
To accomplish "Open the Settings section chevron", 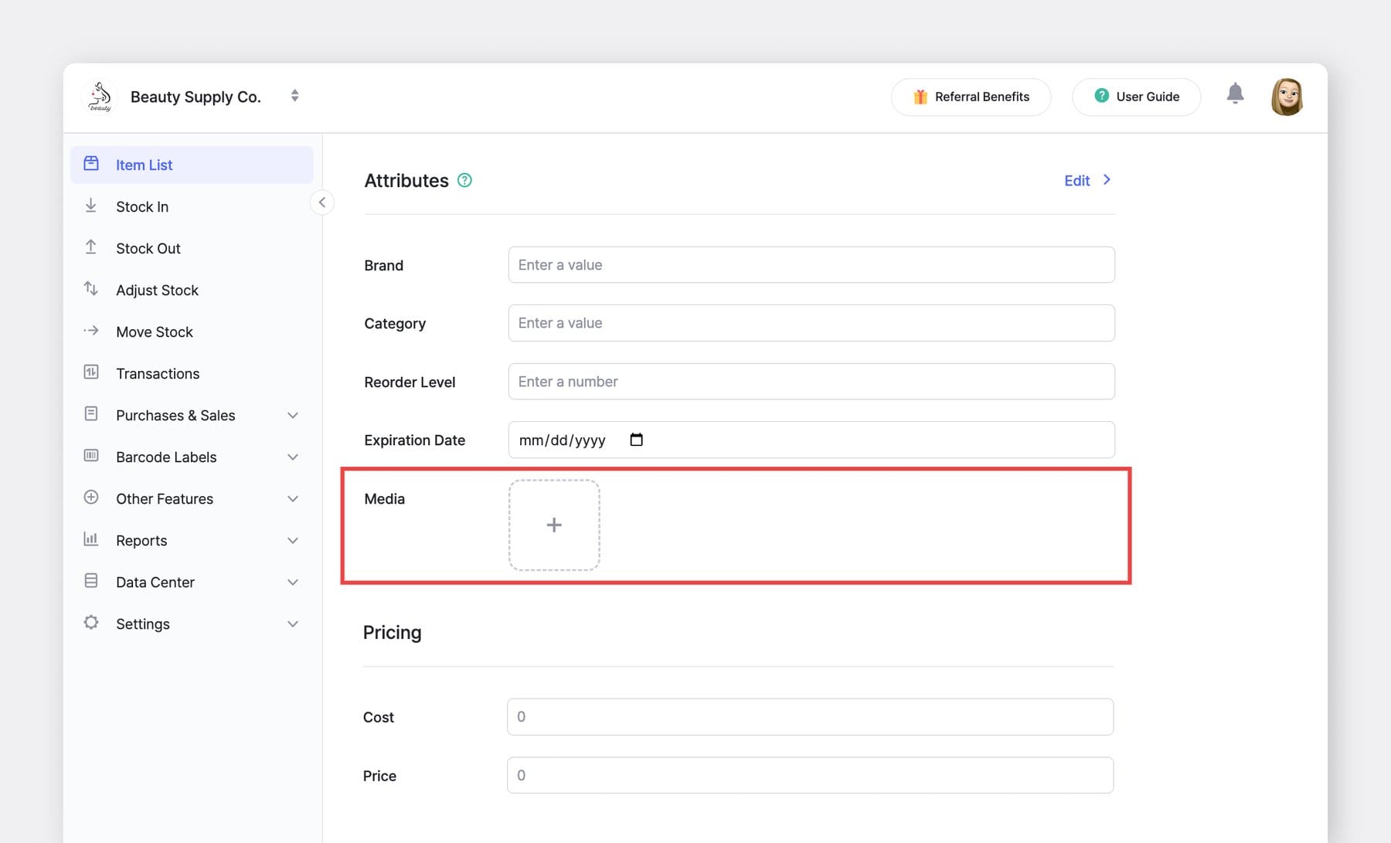I will [x=293, y=624].
